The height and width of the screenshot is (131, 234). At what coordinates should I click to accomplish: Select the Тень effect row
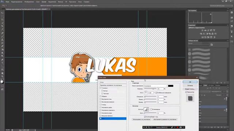(x=113, y=119)
